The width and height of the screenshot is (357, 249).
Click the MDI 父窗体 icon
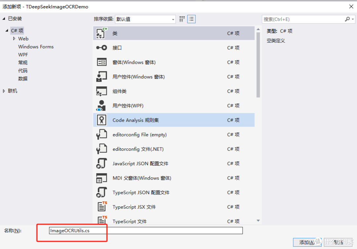pyautogui.click(x=101, y=178)
